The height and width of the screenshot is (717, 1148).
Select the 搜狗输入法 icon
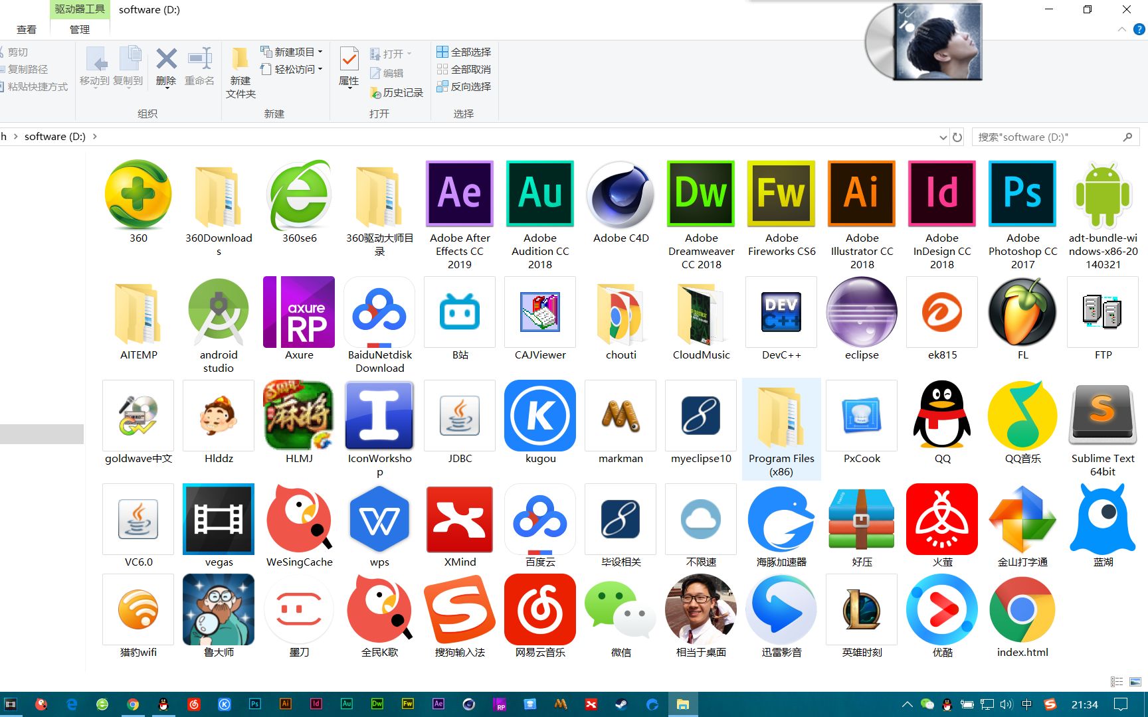460,609
